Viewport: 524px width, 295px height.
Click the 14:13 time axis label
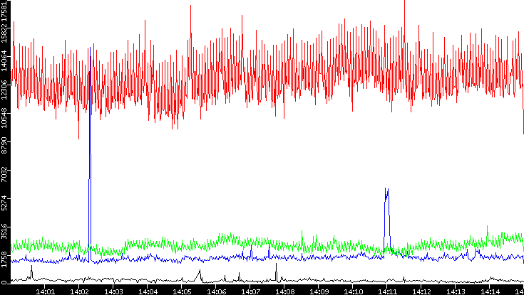[x=456, y=291]
